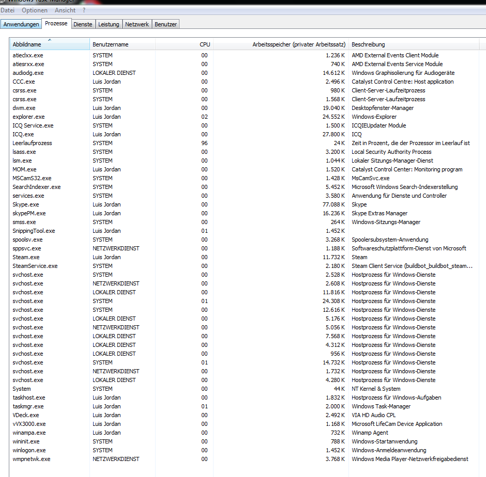Image resolution: width=486 pixels, height=477 pixels.
Task: Switch to the Anwendungen tab
Action: pos(21,24)
